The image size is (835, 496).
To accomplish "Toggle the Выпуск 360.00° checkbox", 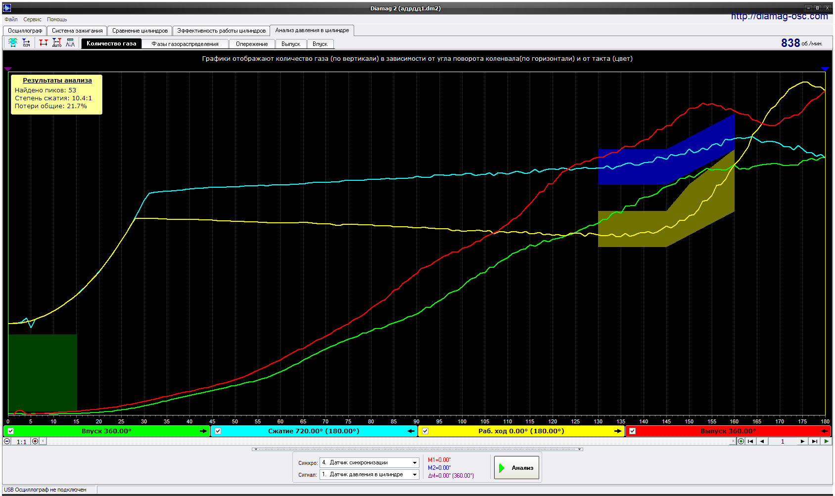I will tap(632, 431).
